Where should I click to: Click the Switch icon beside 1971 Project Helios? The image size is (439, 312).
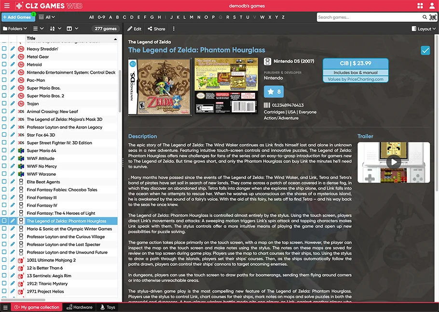click(21, 291)
